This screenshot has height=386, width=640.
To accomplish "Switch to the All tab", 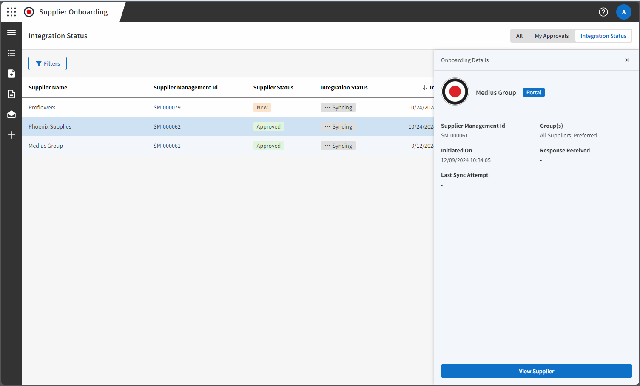I will coord(519,36).
